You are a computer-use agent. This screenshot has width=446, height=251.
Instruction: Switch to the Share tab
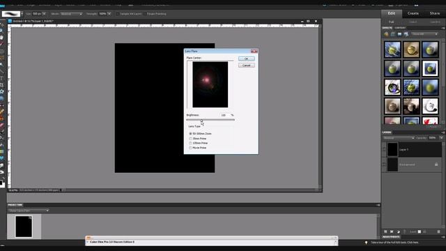435,13
